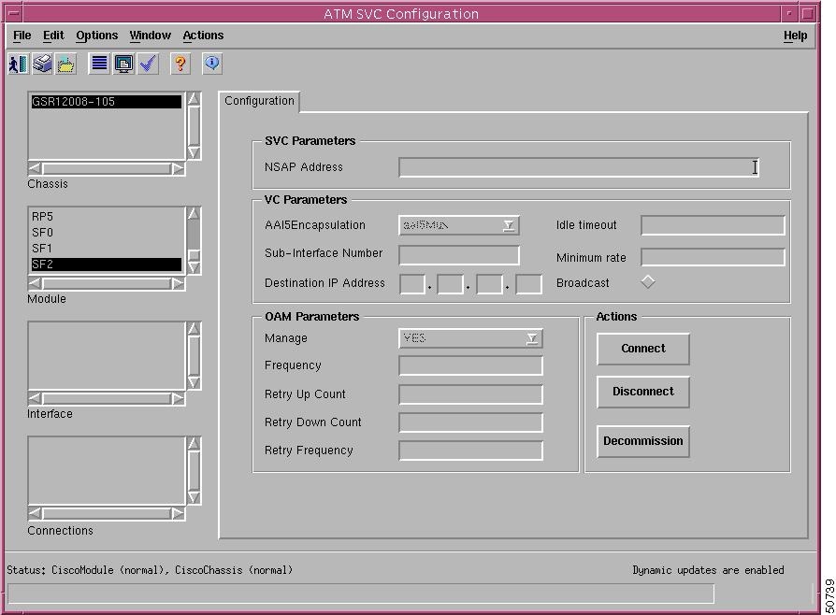The height and width of the screenshot is (615, 836).
Task: Click the computer monitor toolbar icon
Action: (123, 64)
